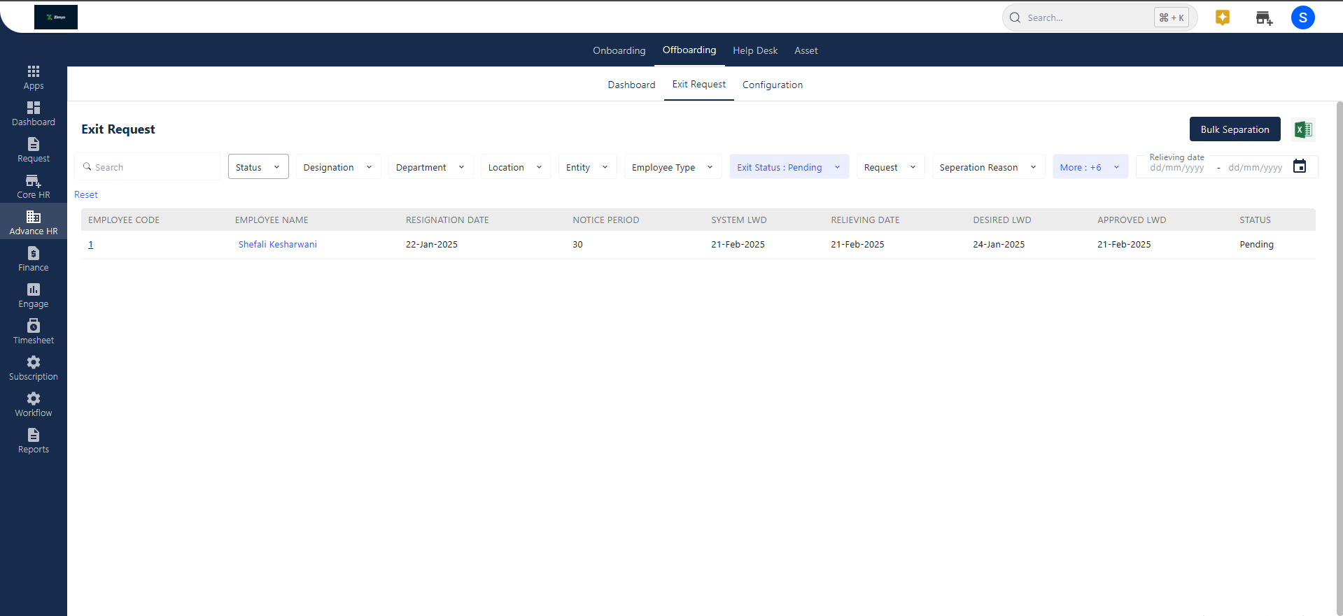This screenshot has width=1343, height=616.
Task: Click the Bulk Separation button
Action: pyautogui.click(x=1235, y=129)
